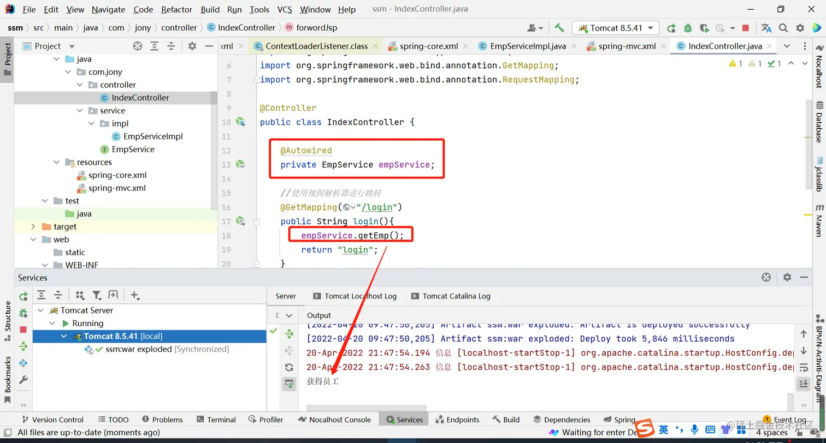Add a new service with the plus button

coord(135,295)
